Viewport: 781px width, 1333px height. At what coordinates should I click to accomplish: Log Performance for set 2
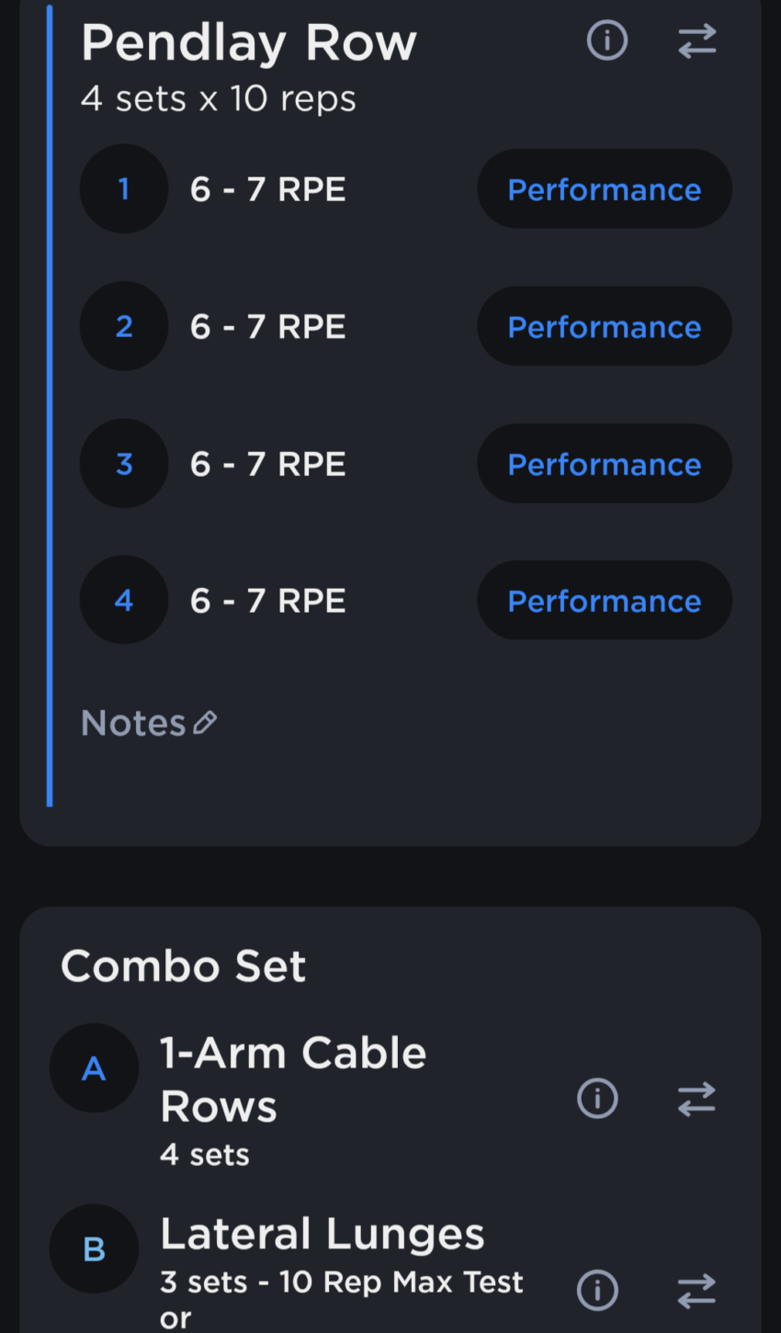pos(605,327)
